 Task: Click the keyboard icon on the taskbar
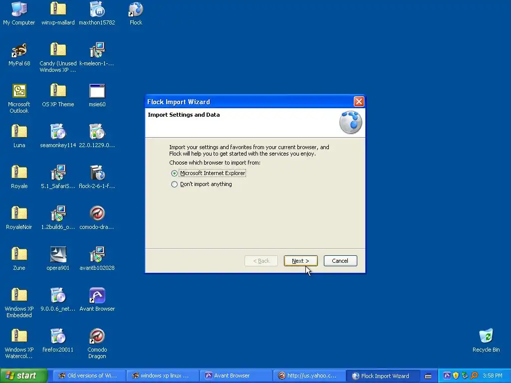coord(428,376)
